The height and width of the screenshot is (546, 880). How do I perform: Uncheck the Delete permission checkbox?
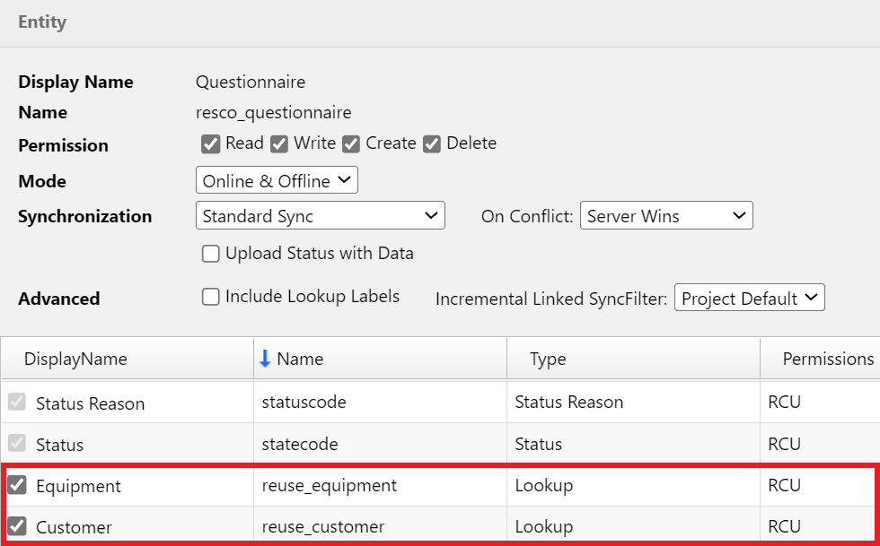pos(432,144)
